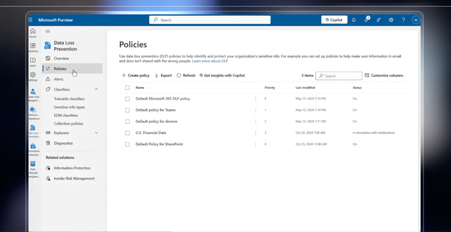
Task: Collapse the Classifiers section chevron
Action: [x=96, y=90]
